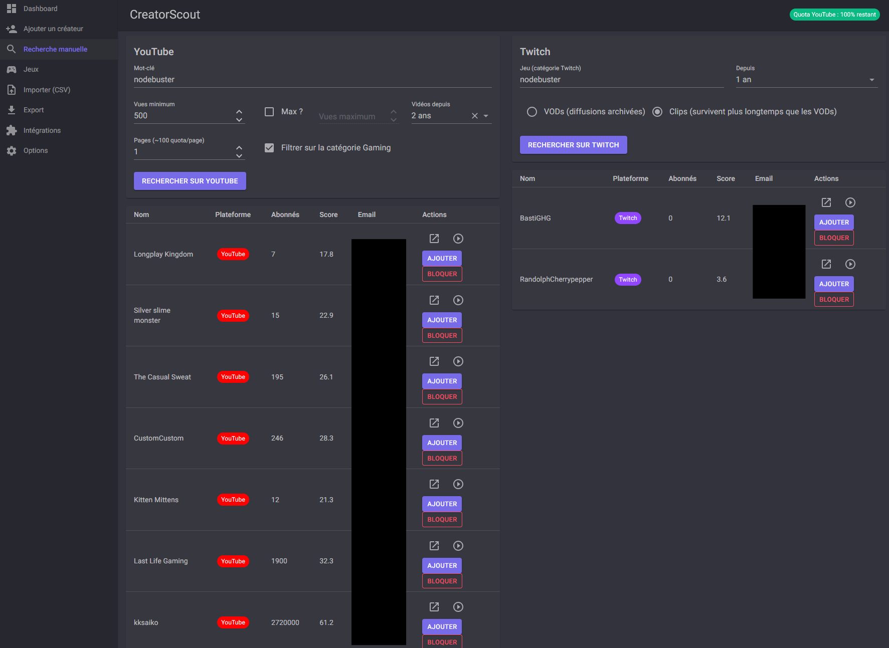Click the Dashboard grid icon
The height and width of the screenshot is (648, 889).
(12, 9)
